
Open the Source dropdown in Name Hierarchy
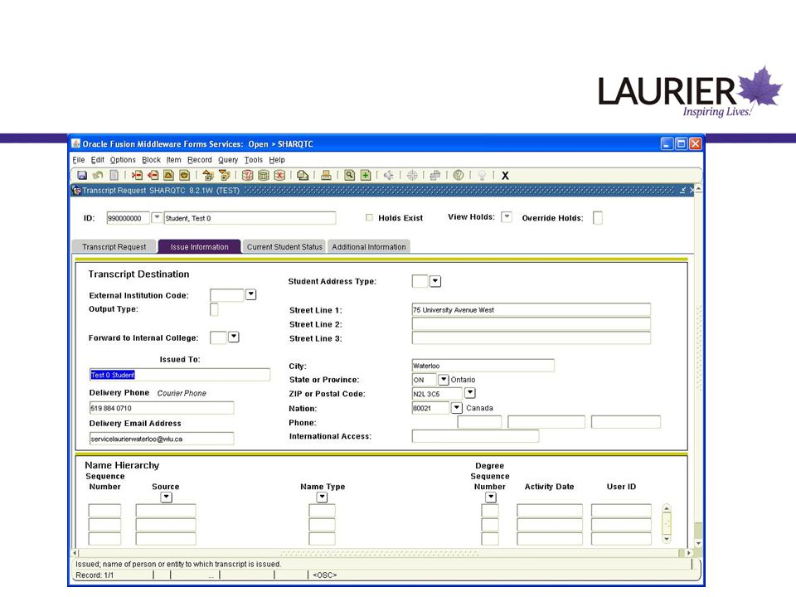tap(166, 498)
